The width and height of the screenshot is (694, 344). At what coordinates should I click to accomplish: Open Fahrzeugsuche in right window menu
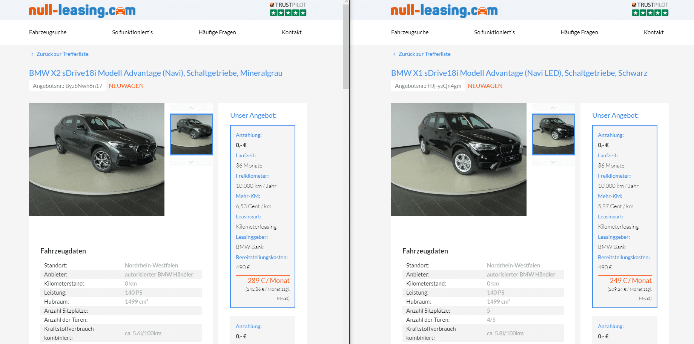tap(410, 32)
